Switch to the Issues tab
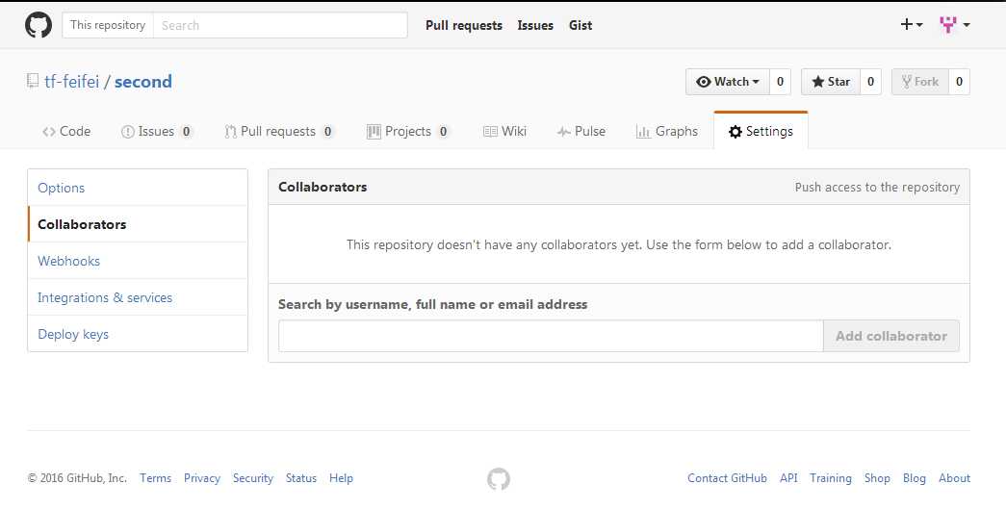Viewport: 1006px width, 510px height. point(157,132)
